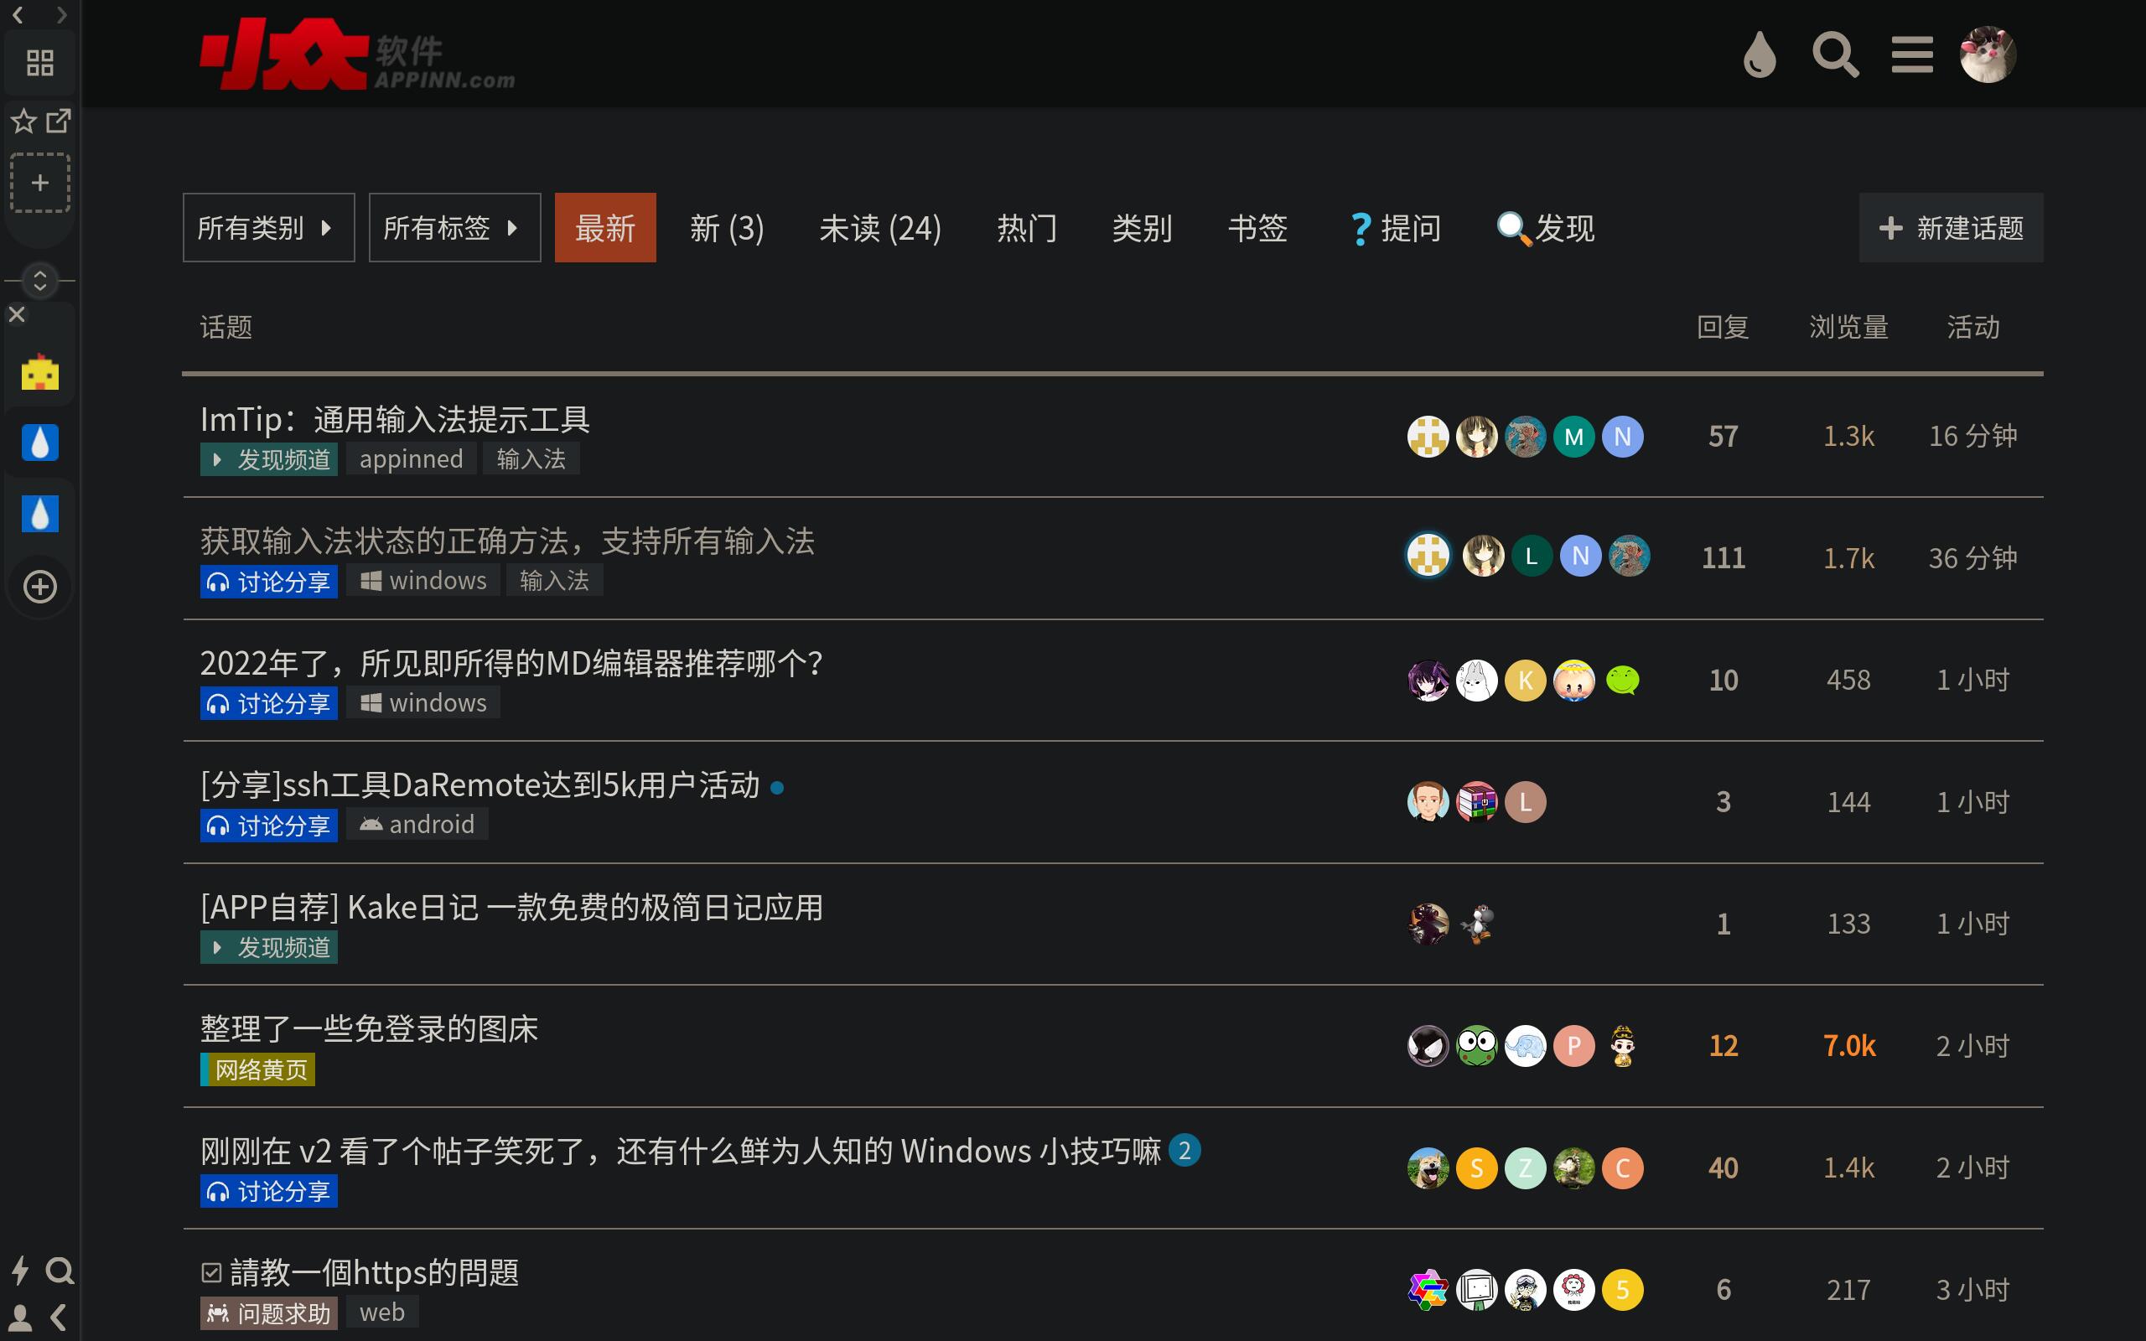This screenshot has height=1341, width=2146.
Task: Switch to the 热门 tab
Action: tap(1026, 228)
